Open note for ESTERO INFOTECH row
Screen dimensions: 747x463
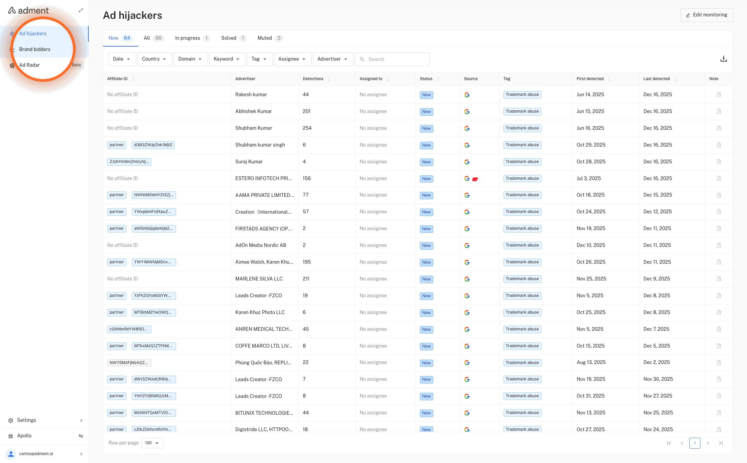(x=719, y=179)
